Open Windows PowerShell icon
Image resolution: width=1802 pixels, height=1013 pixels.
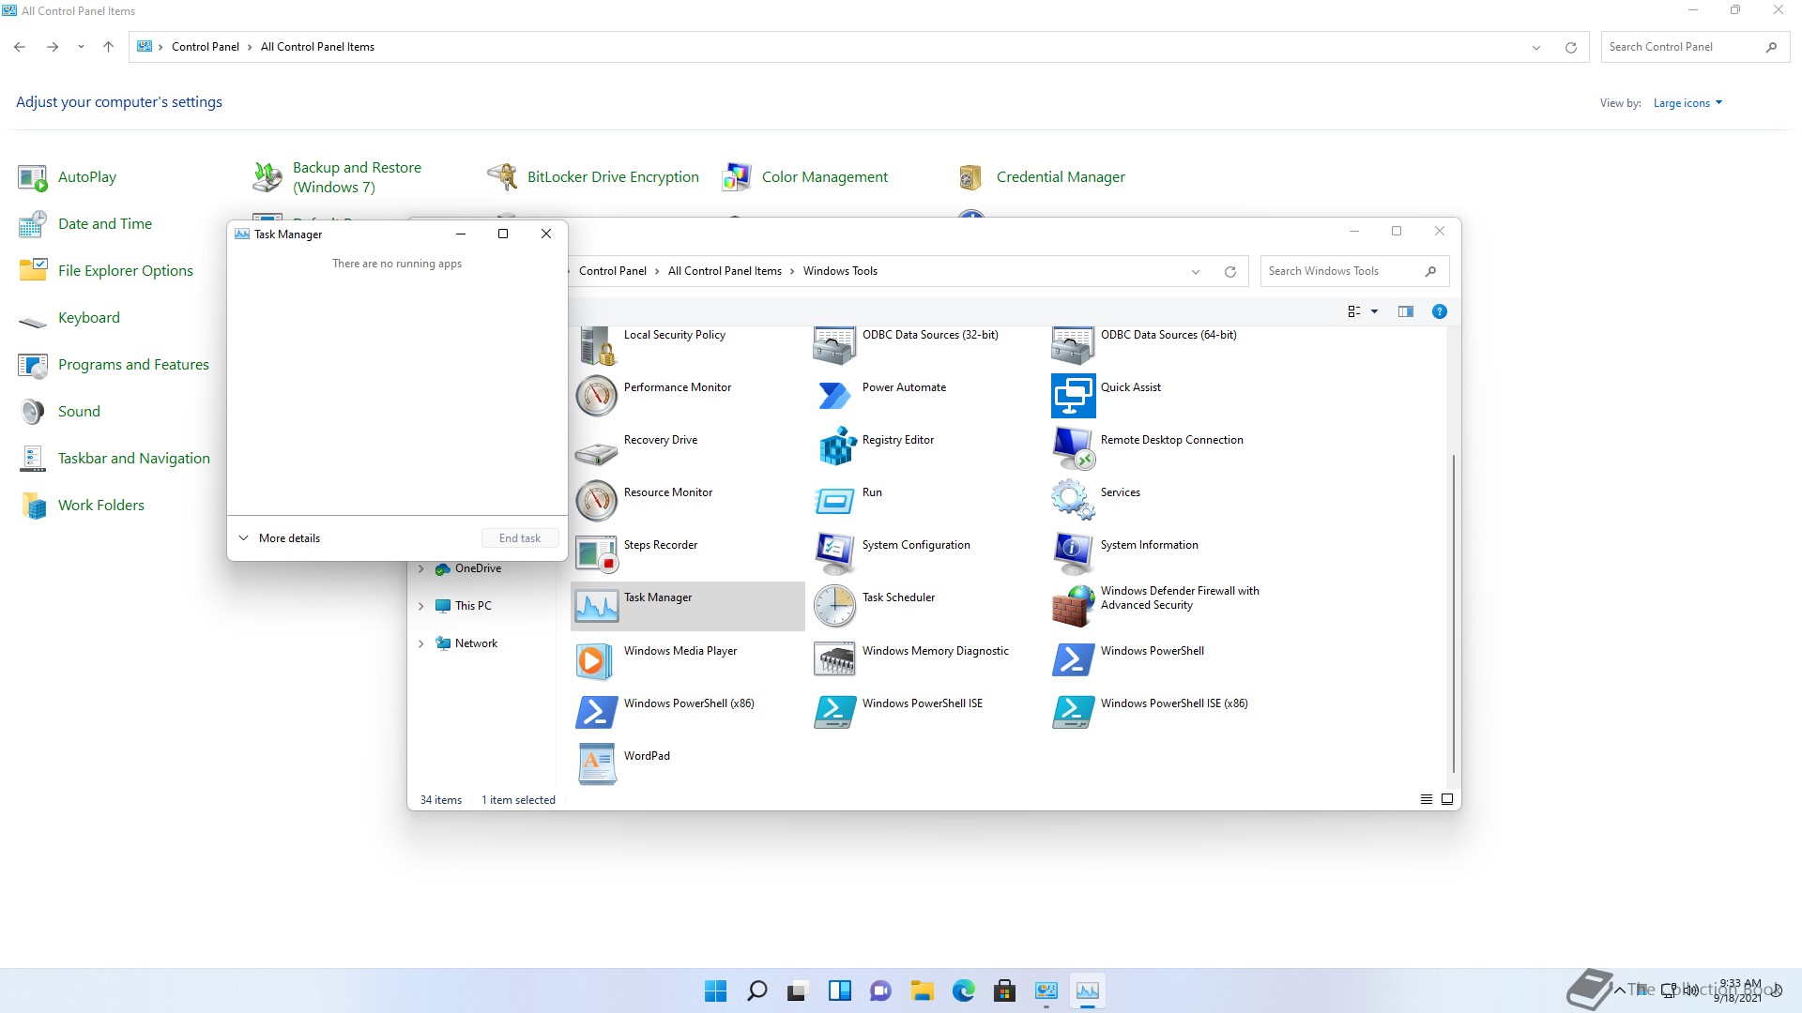(x=1074, y=659)
